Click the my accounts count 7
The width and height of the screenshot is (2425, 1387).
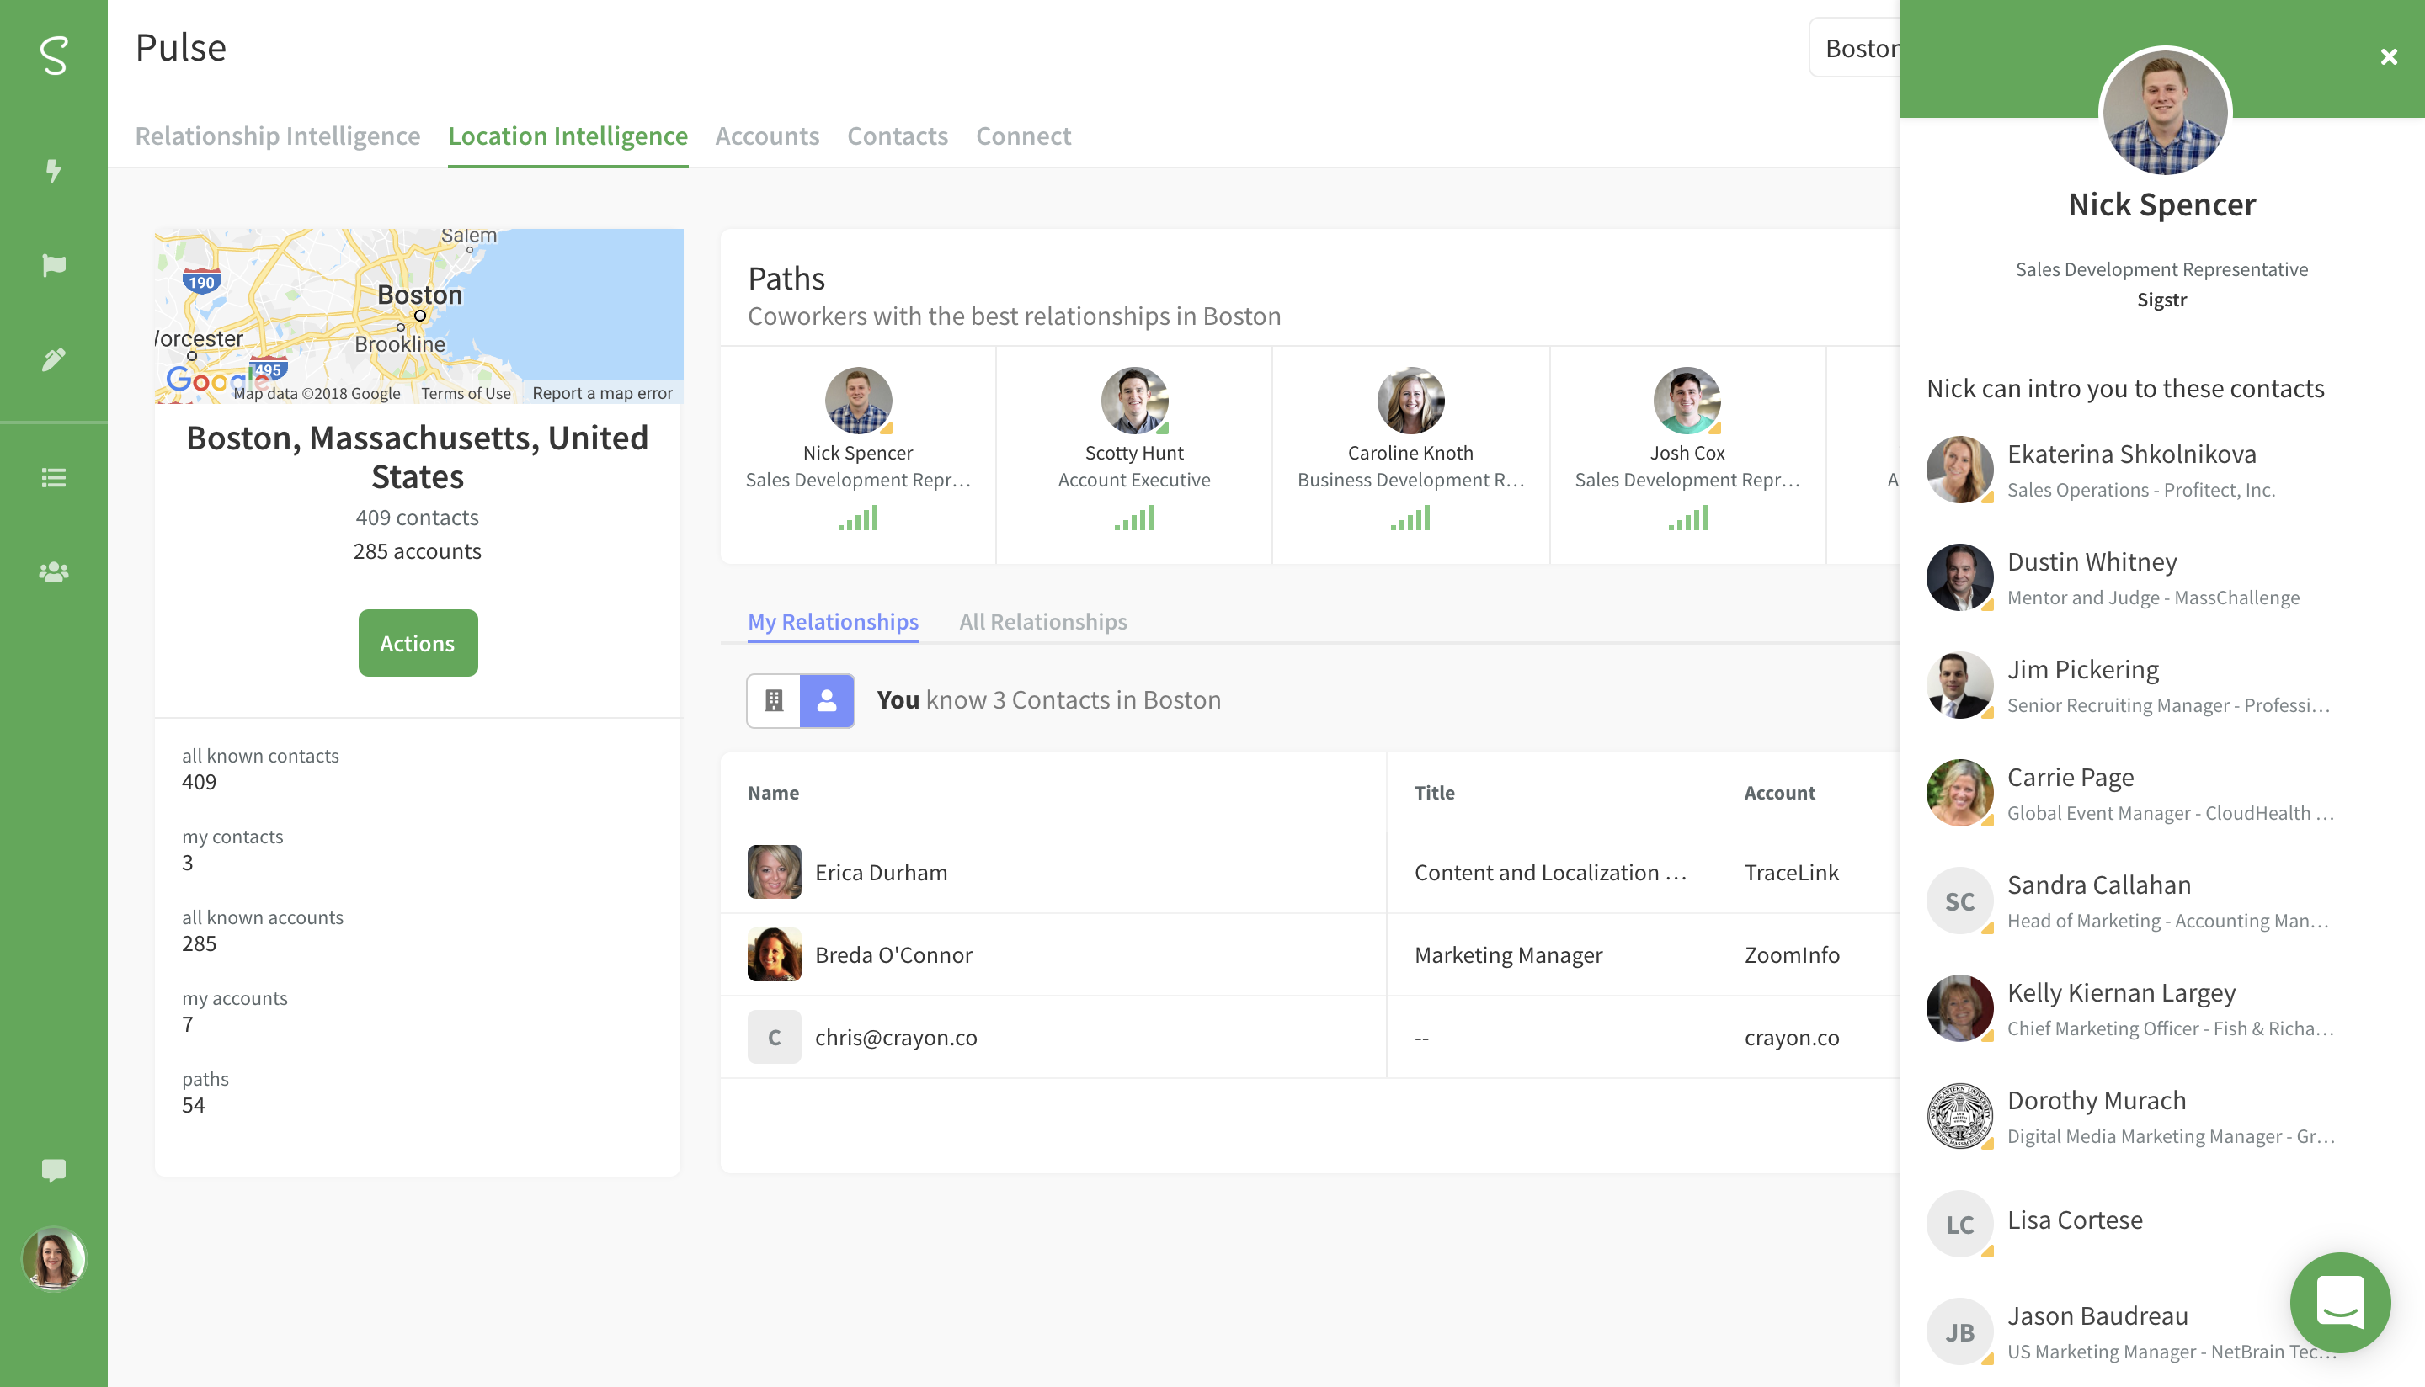(188, 1024)
